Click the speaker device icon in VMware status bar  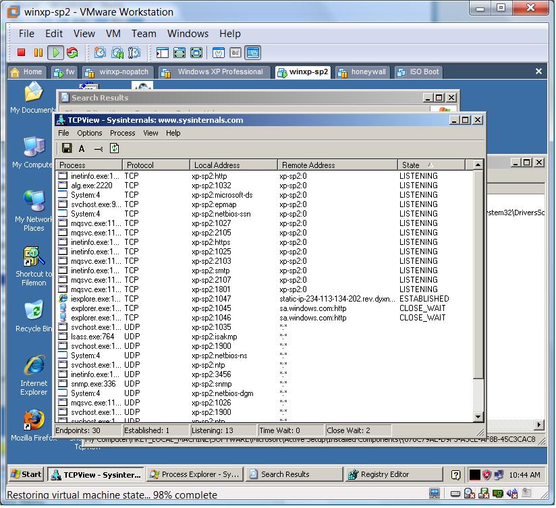point(512,493)
